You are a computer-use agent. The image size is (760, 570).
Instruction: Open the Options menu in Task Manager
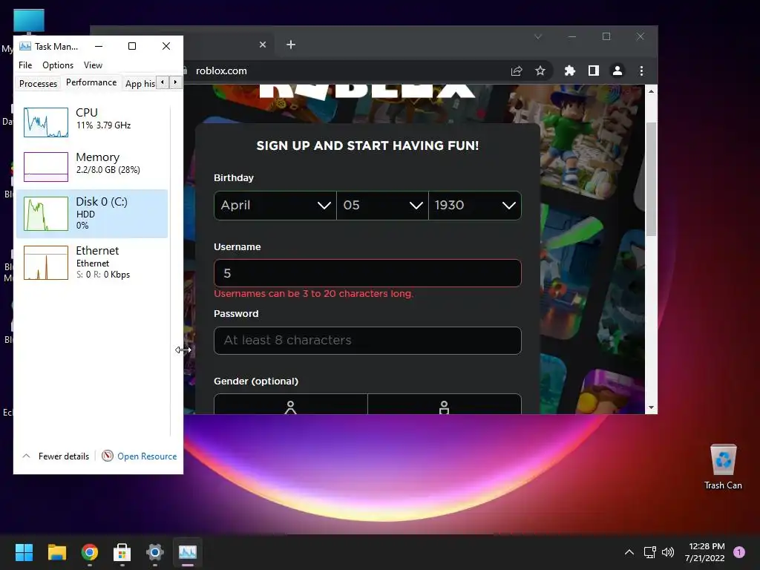click(x=58, y=65)
